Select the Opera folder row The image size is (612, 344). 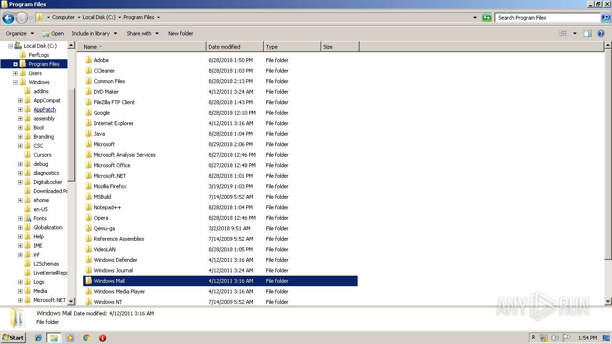220,218
